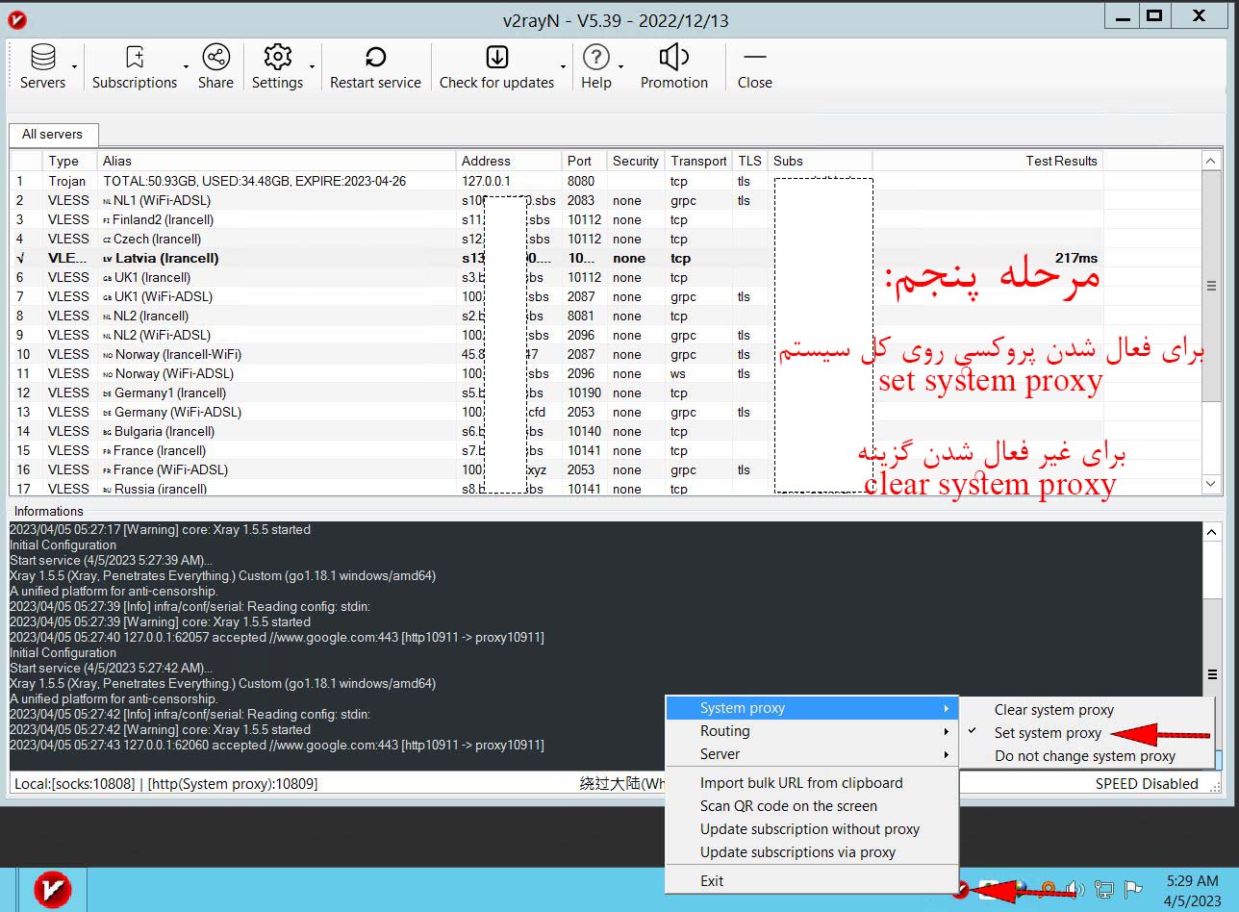Image resolution: width=1239 pixels, height=912 pixels.
Task: Choose Scan QR code on the screen
Action: tap(812, 806)
